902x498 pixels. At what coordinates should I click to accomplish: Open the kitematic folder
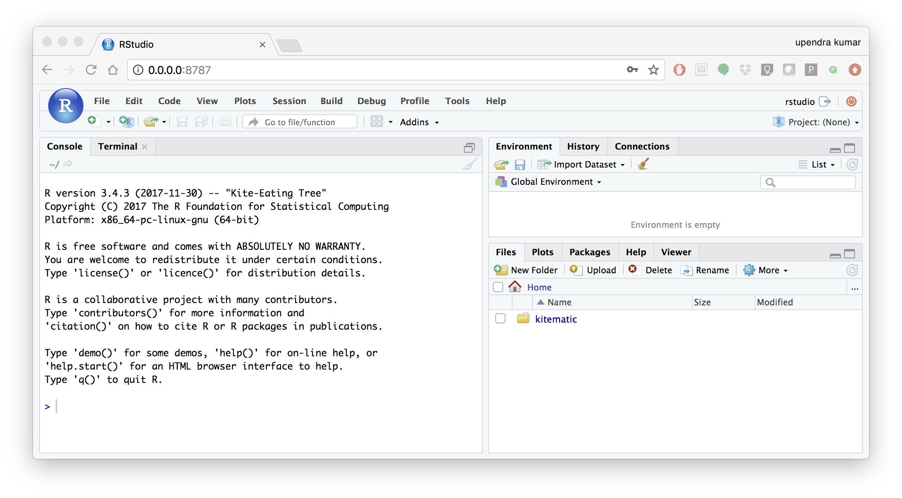(556, 319)
